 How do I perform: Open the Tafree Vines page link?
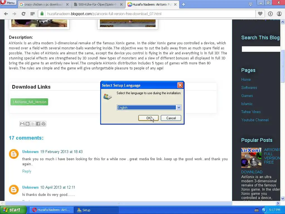pos(251,112)
